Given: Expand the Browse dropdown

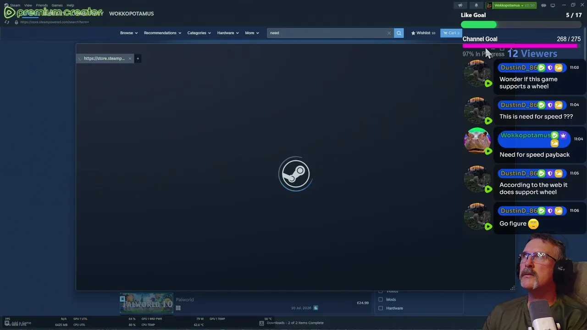Looking at the screenshot, I should click(x=129, y=33).
